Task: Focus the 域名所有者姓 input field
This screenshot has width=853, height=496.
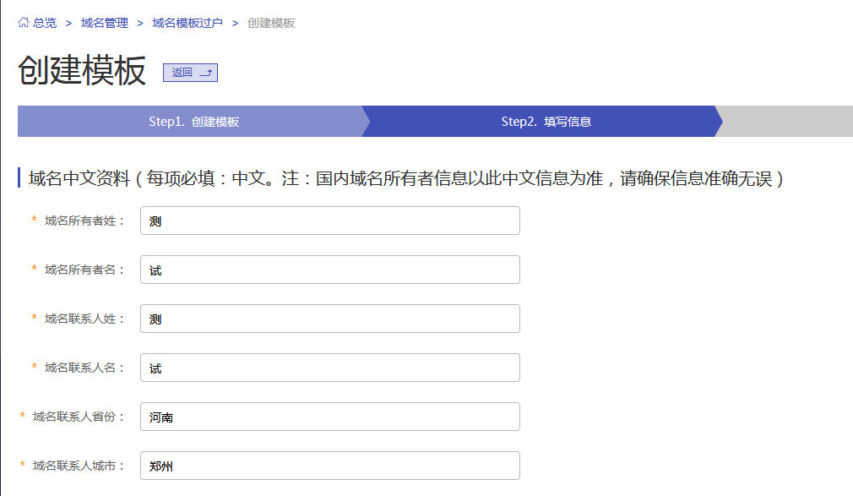Action: [x=329, y=221]
